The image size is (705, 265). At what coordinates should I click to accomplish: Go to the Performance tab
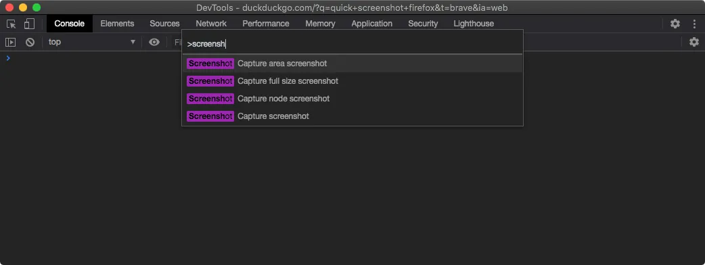coord(266,24)
